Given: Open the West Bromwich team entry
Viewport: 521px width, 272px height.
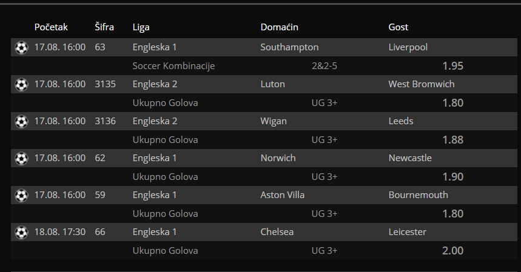Looking at the screenshot, I should coord(422,84).
